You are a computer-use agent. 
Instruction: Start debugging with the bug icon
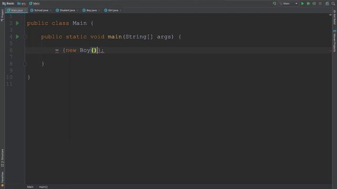[308, 4]
